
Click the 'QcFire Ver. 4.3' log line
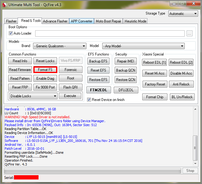pyautogui.click(x=16, y=164)
